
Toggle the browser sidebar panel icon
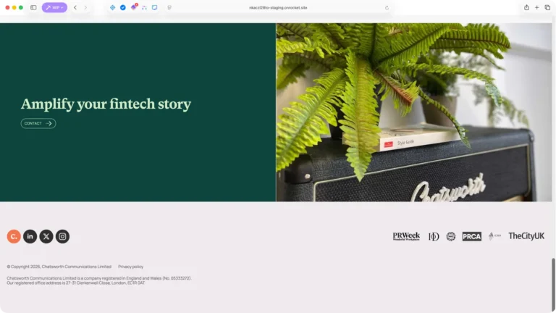33,7
